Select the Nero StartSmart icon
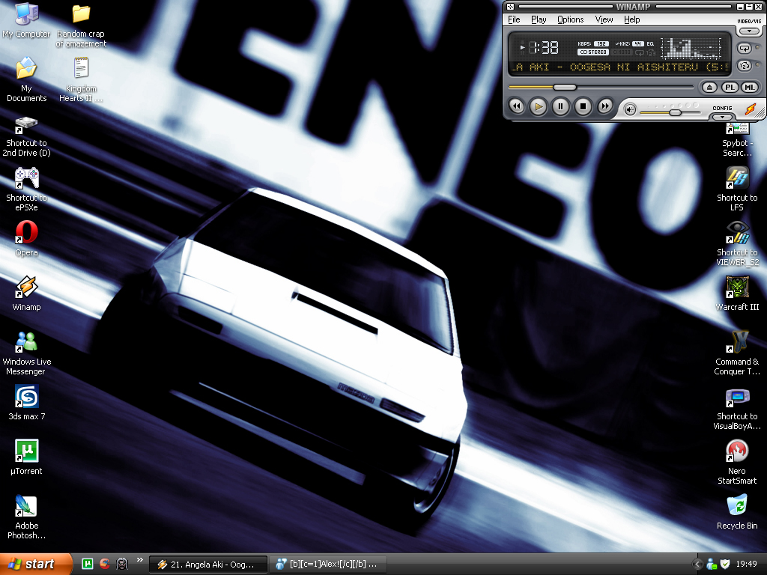Image resolution: width=767 pixels, height=575 pixels. click(x=737, y=463)
